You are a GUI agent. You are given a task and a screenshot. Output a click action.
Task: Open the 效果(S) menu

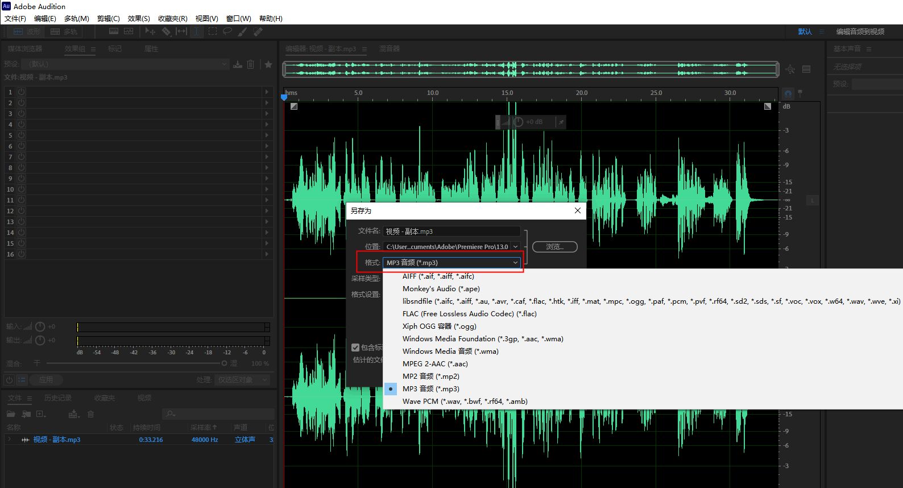(x=139, y=18)
